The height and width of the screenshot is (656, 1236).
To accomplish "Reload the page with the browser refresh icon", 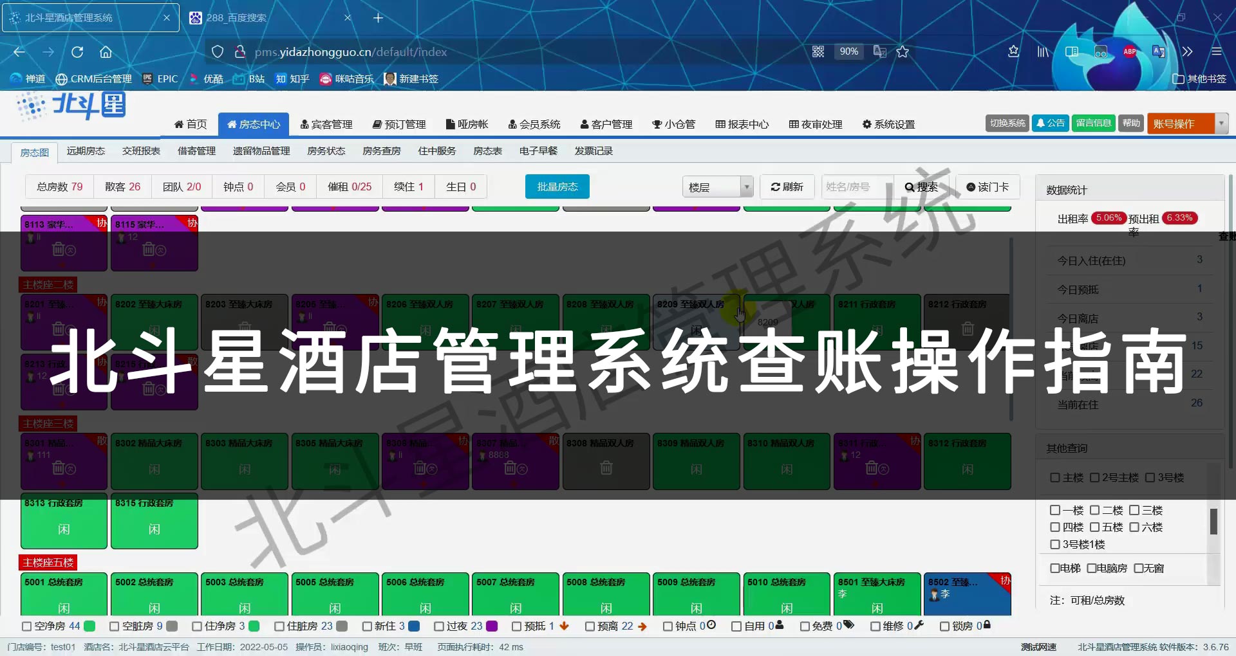I will click(77, 52).
